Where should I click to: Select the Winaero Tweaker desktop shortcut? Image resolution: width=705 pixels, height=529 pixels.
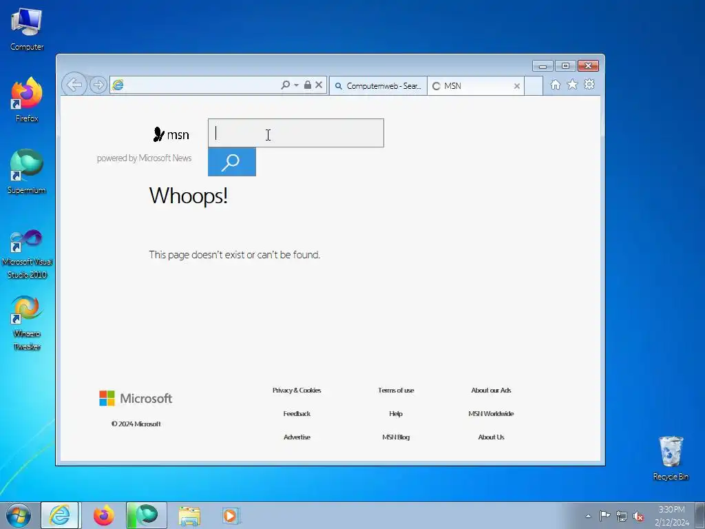pyautogui.click(x=27, y=323)
